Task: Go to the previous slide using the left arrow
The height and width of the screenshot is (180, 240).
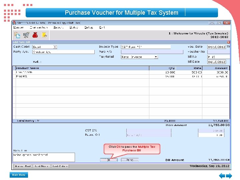Action: pyautogui.click(x=222, y=176)
